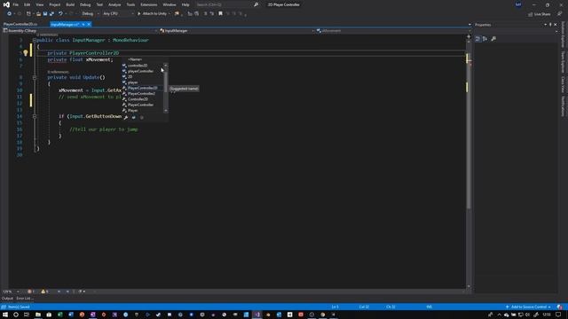Click the Save All toolbar icon
568x319 pixels.
point(51,14)
